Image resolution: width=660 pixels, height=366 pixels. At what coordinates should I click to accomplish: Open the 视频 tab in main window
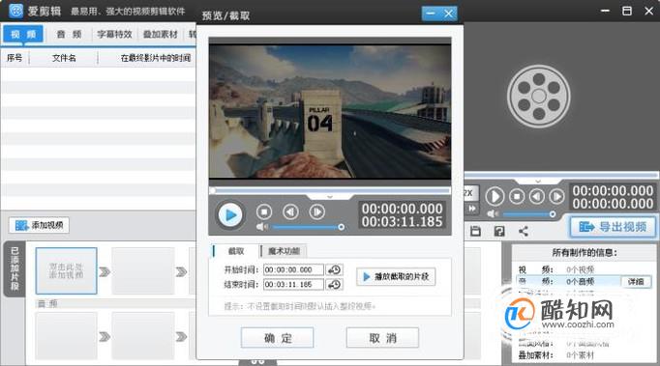point(23,34)
